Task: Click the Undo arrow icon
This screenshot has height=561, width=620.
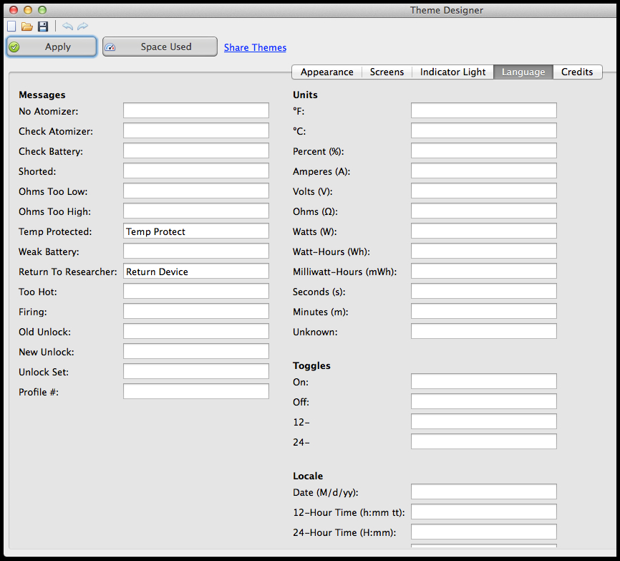Action: point(67,27)
